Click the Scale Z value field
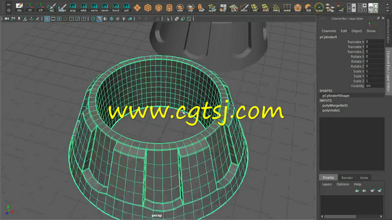This screenshot has height=220, width=392. [374, 81]
